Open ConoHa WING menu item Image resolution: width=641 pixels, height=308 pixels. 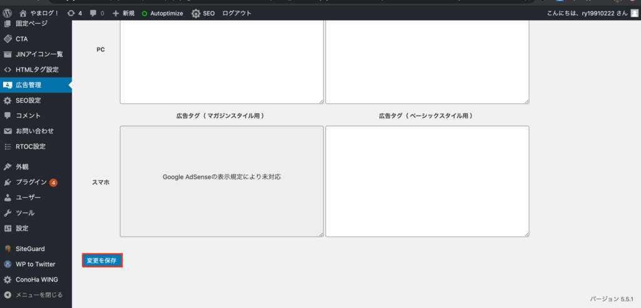[x=36, y=280]
